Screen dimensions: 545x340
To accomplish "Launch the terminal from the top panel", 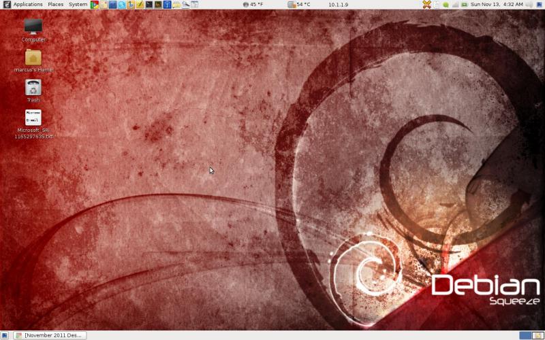I will click(x=149, y=5).
